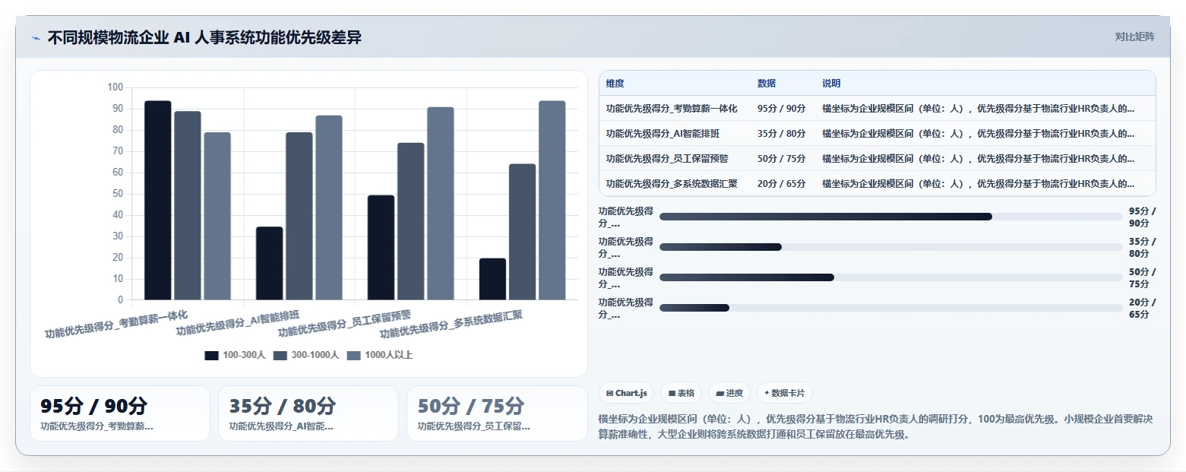Click the card title 不同规模物流企业 AI 人事系统功能优先级差异
The image size is (1186, 472).
(x=205, y=37)
